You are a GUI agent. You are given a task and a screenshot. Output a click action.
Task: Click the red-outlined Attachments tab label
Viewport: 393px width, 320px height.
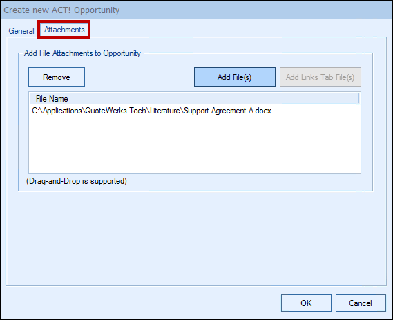coord(64,30)
